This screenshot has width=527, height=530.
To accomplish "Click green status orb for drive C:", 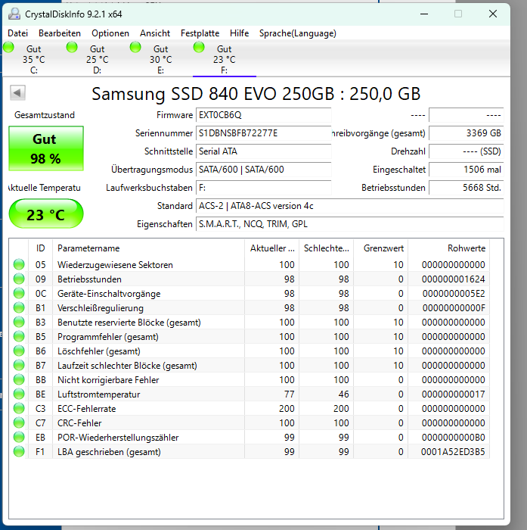I will (x=8, y=47).
